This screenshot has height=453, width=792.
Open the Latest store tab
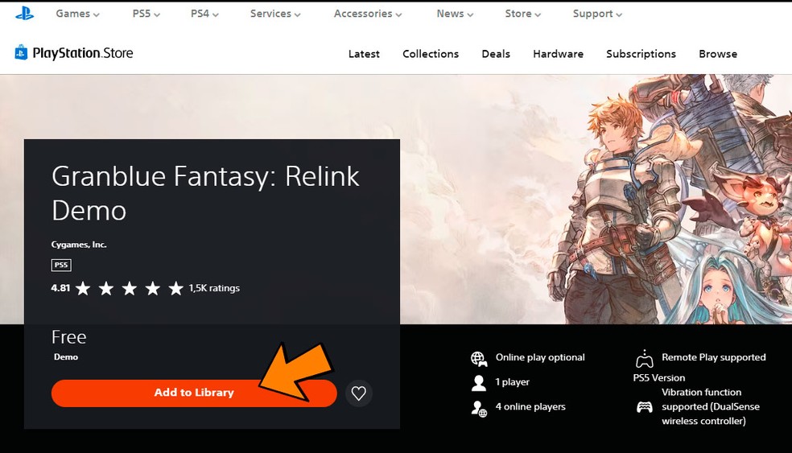click(x=364, y=54)
